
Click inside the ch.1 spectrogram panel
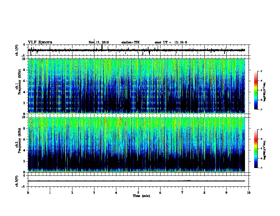tap(136, 86)
